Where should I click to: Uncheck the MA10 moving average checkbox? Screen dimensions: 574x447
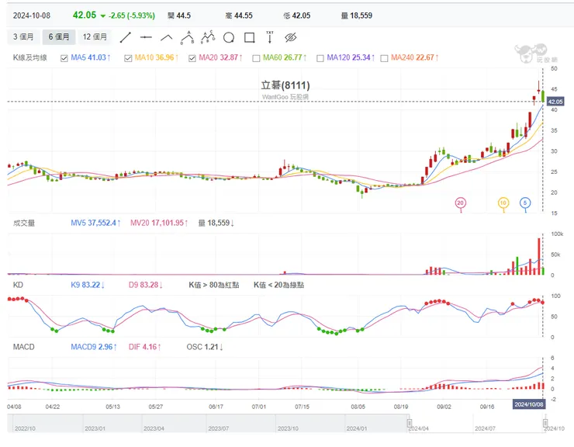[x=128, y=58]
